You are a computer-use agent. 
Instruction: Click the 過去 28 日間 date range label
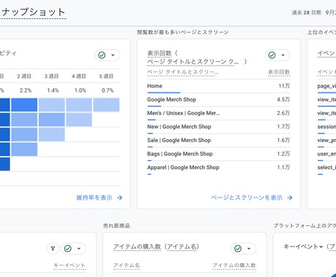pyautogui.click(x=307, y=12)
